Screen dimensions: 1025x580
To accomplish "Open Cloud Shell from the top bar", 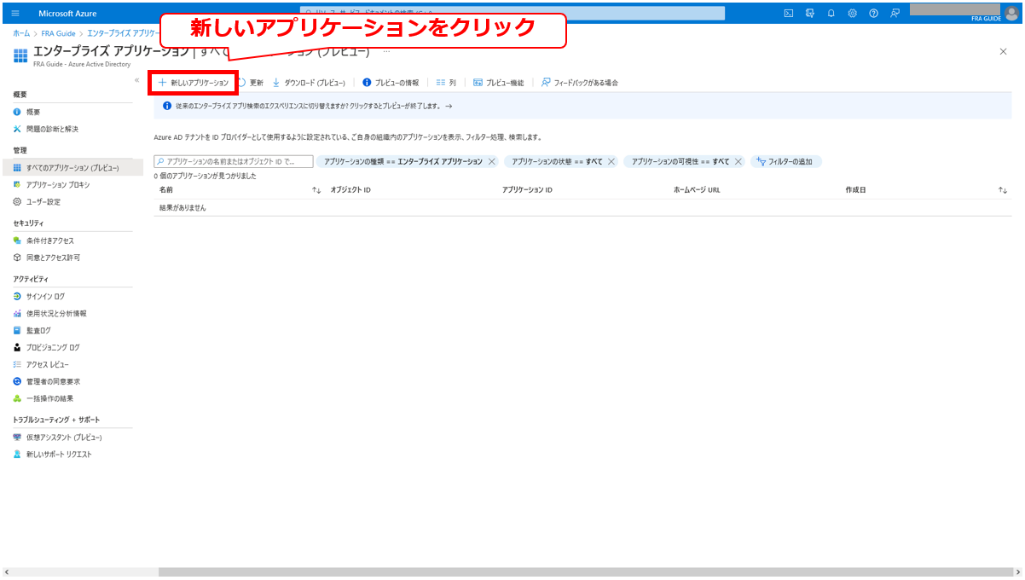I will point(789,14).
